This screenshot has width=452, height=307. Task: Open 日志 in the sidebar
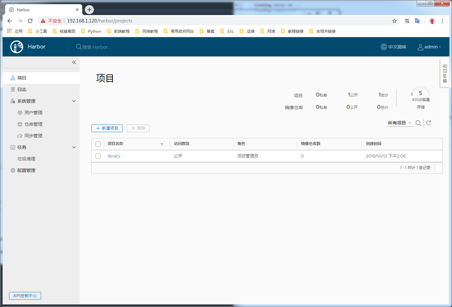tap(22, 90)
